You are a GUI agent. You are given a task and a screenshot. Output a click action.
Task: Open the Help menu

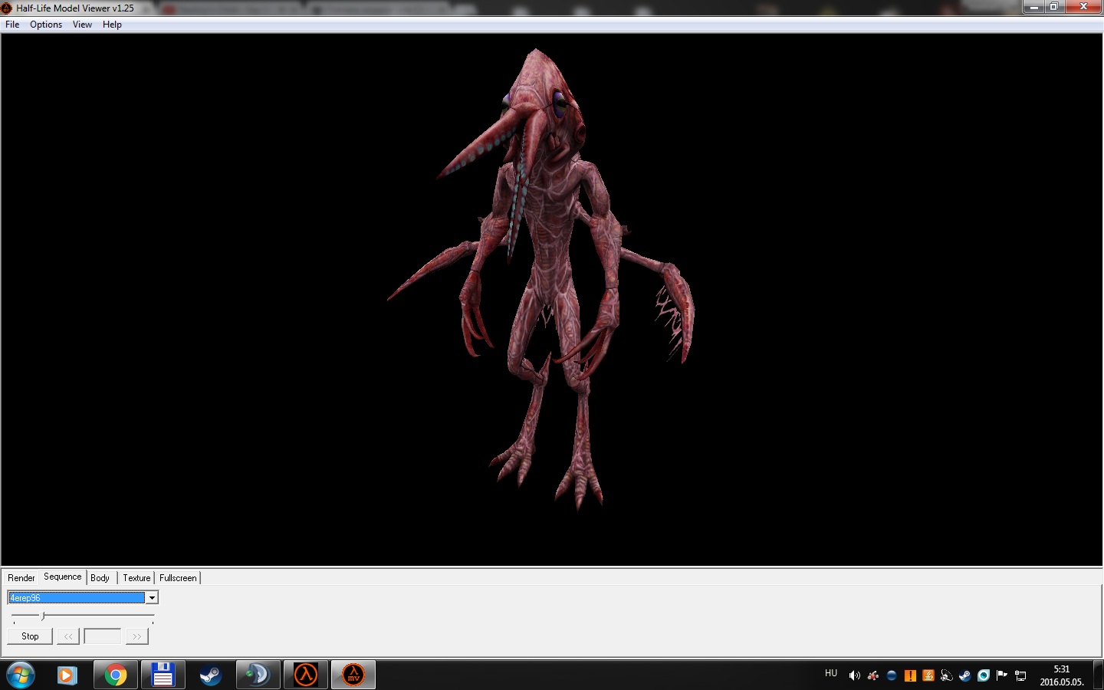pos(112,25)
